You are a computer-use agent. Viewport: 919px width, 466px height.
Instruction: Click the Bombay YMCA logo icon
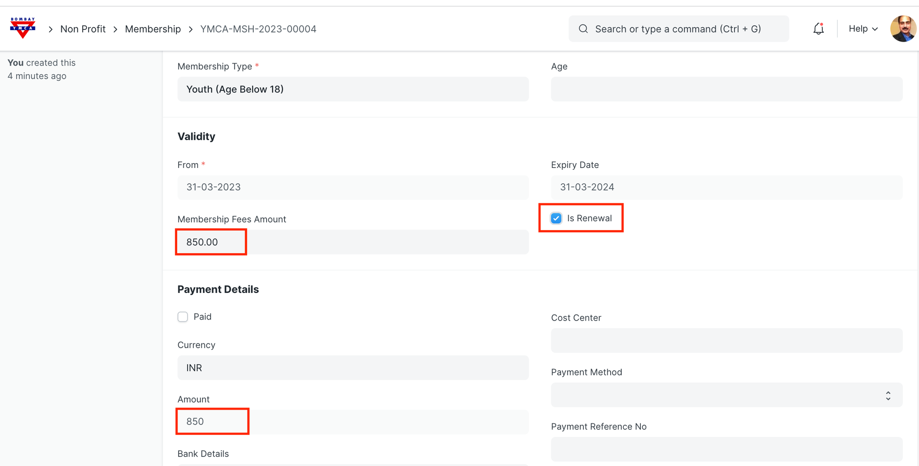pyautogui.click(x=22, y=28)
